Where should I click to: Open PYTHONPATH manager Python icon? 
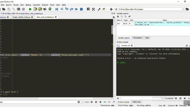coord(104,9)
